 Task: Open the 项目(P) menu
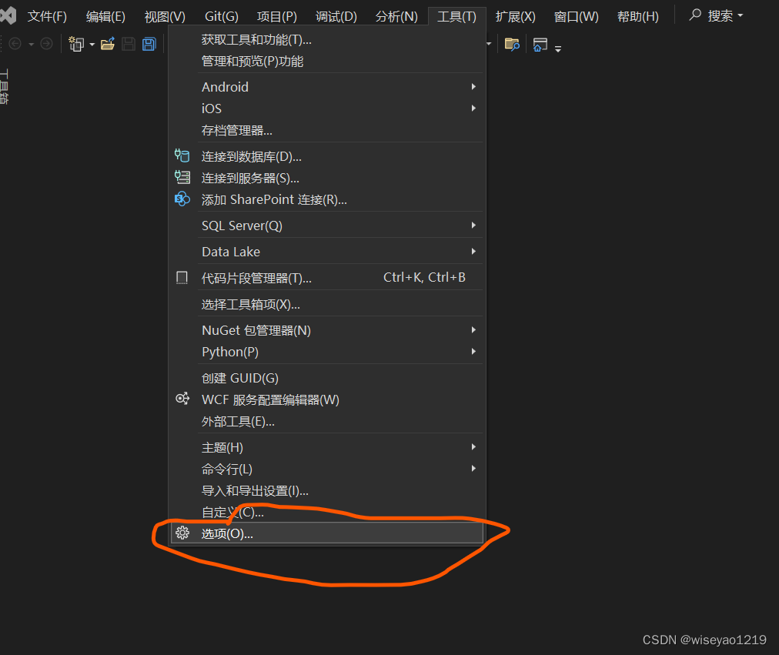click(276, 16)
